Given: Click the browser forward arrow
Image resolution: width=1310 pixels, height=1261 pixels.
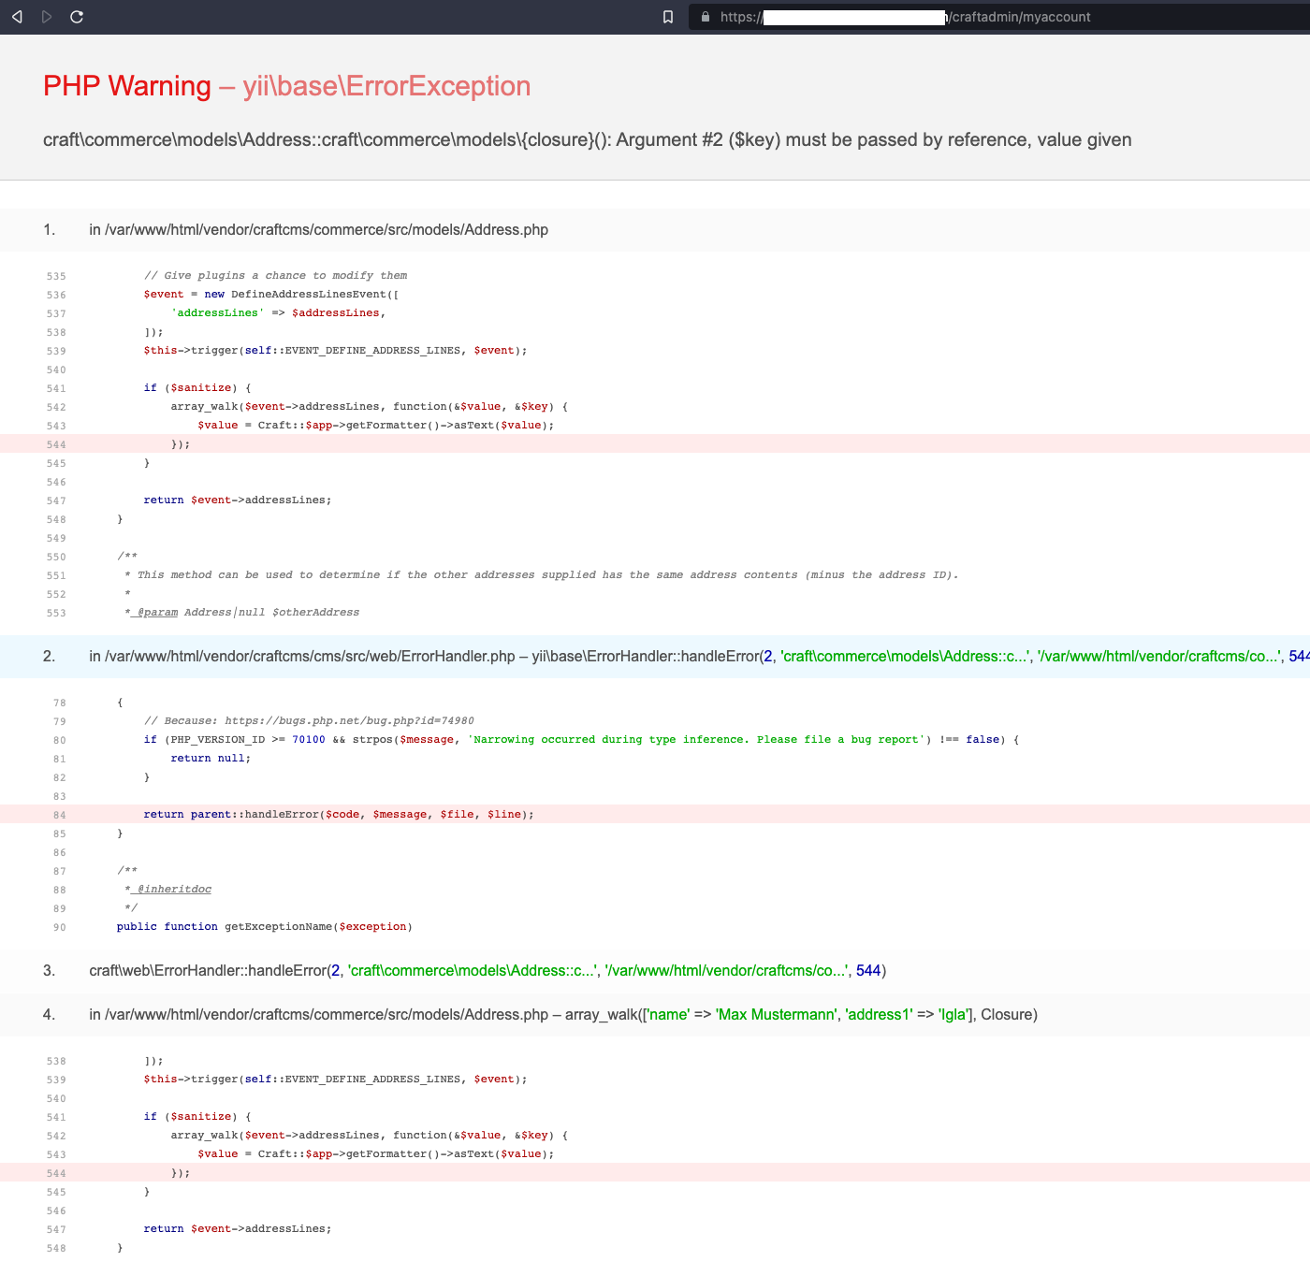Looking at the screenshot, I should [47, 17].
